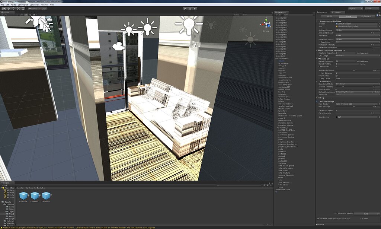Image resolution: width=381 pixels, height=229 pixels.
Task: Toggle 2D mode in the Scene view
Action: (x=21, y=15)
